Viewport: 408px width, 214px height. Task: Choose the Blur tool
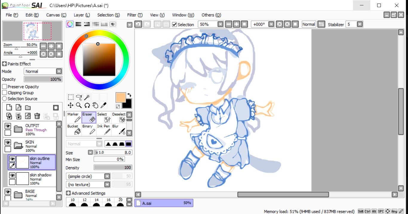click(119, 129)
